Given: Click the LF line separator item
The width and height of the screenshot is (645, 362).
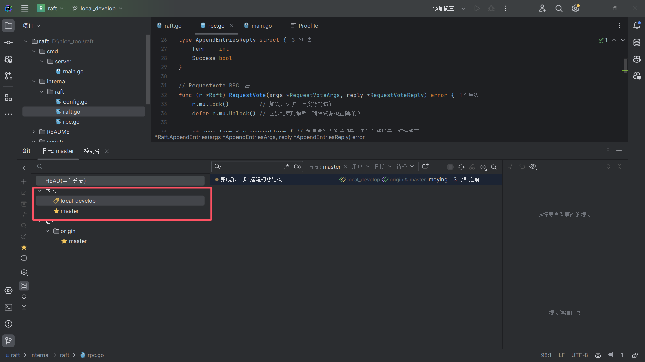Looking at the screenshot, I should 562,355.
